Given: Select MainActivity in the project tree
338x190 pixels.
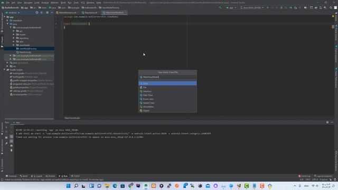Looking at the screenshot, I should [25, 52].
